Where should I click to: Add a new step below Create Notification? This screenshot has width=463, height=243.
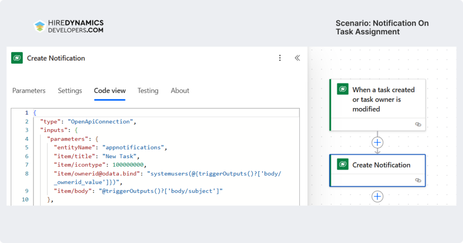tap(377, 196)
